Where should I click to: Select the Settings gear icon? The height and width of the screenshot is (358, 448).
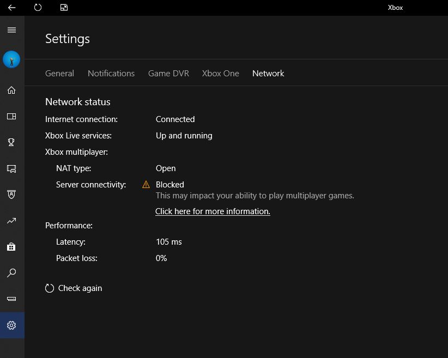click(x=11, y=325)
